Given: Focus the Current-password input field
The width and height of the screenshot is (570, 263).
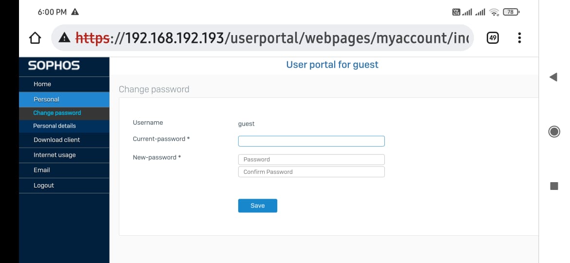Looking at the screenshot, I should click(311, 141).
